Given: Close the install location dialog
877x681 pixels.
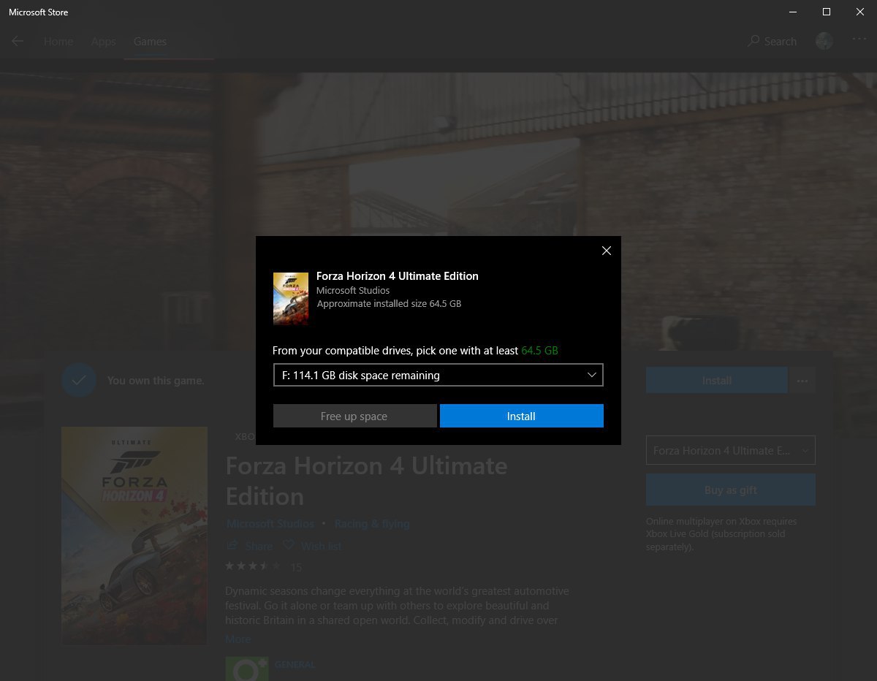Looking at the screenshot, I should tap(606, 251).
